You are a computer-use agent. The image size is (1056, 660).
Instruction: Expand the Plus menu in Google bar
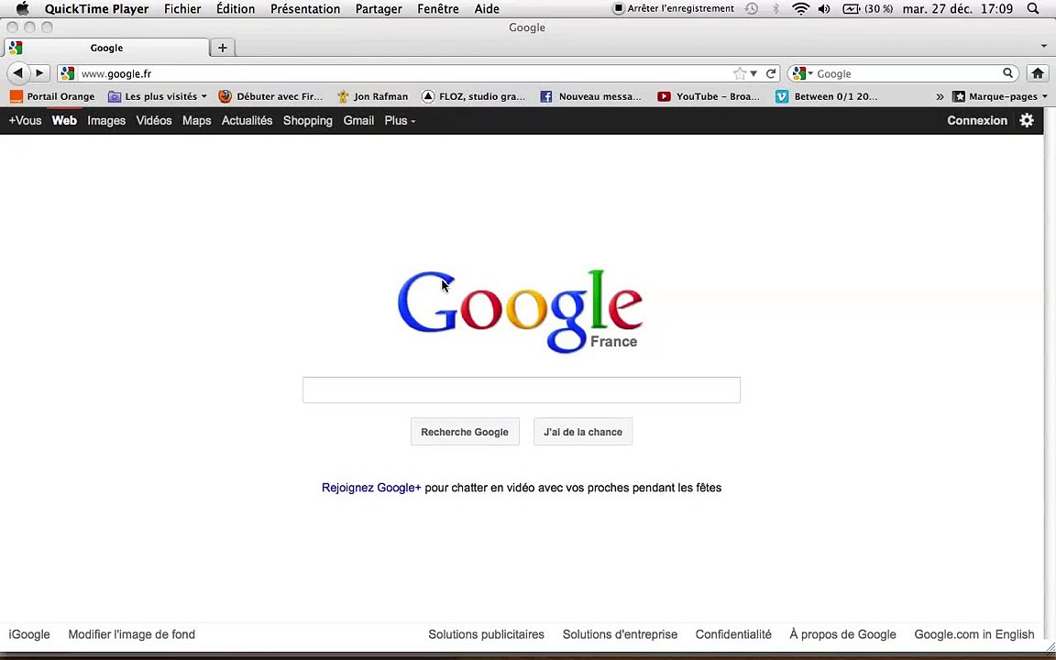point(400,121)
